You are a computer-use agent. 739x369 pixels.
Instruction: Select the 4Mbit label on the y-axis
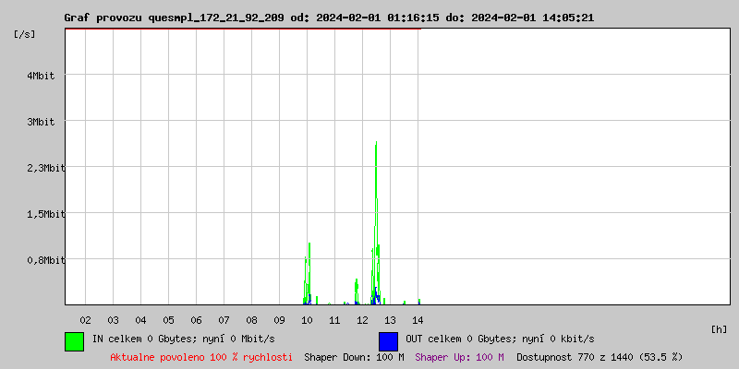pos(42,76)
